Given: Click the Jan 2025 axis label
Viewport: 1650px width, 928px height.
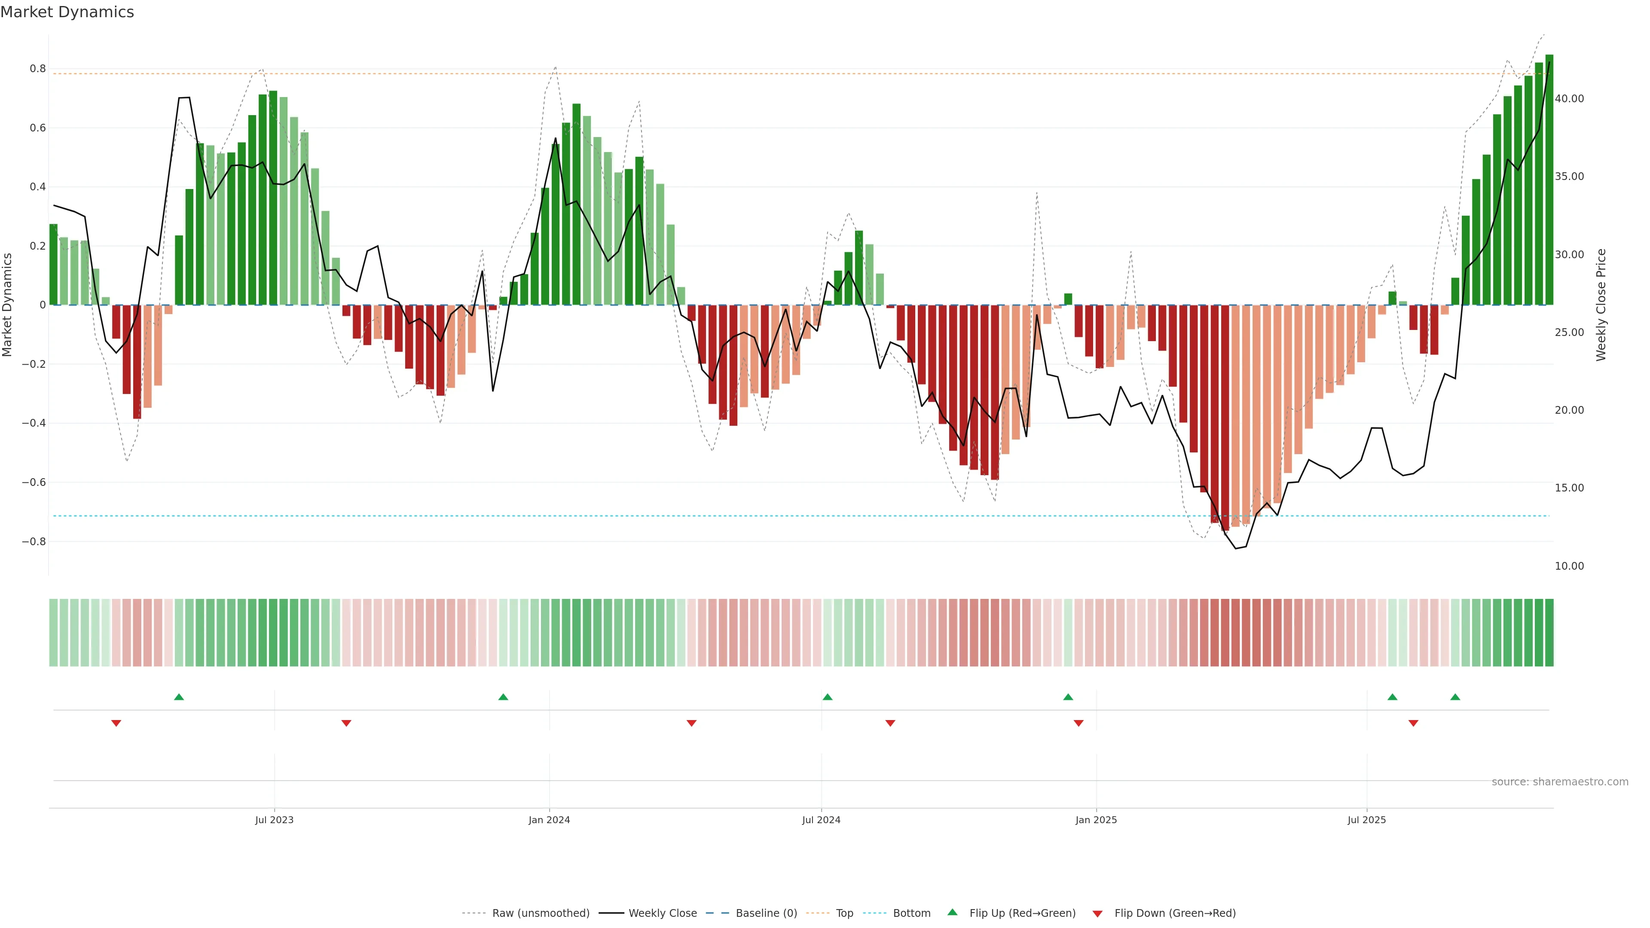Looking at the screenshot, I should coord(1095,820).
